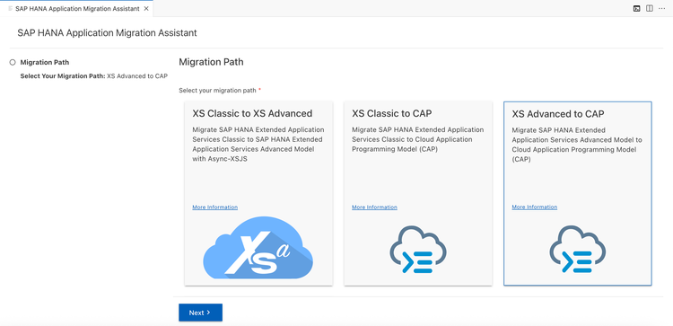This screenshot has width=673, height=326.
Task: Click 'Select Your Migration Path: XS Advanced to CAP' text
Action: point(94,76)
